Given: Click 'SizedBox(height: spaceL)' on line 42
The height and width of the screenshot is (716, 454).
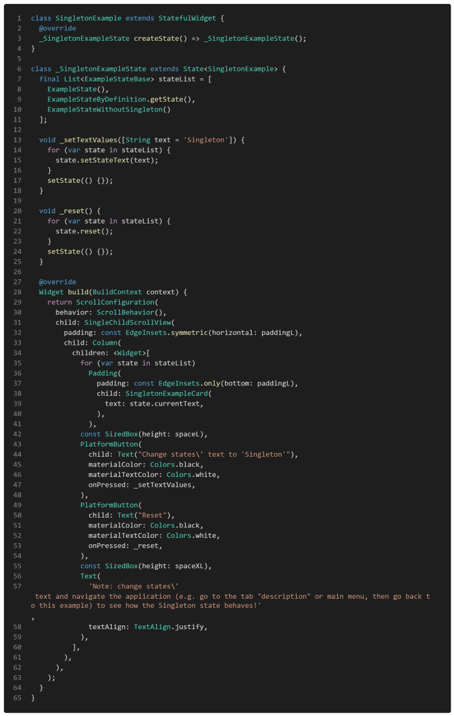Looking at the screenshot, I should (x=154, y=434).
